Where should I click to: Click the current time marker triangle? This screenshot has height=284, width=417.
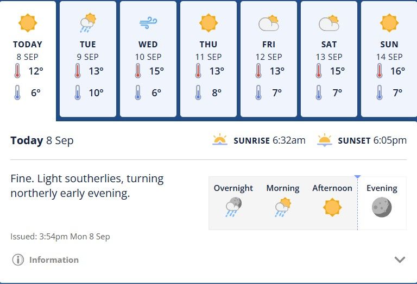click(x=357, y=177)
